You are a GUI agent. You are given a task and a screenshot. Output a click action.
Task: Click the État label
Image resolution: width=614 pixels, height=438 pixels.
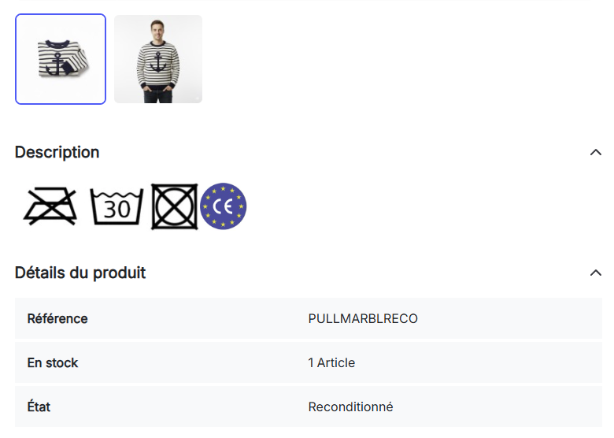(39, 407)
